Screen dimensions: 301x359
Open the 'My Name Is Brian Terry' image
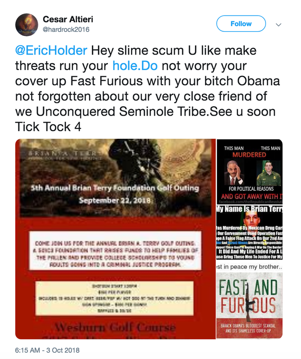tap(249, 238)
